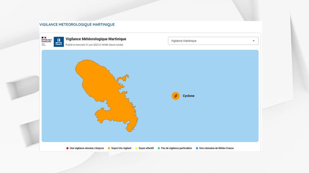Select the "Hors domaine de Météo-France" legend label
The image size is (309, 173).
[x=216, y=148]
